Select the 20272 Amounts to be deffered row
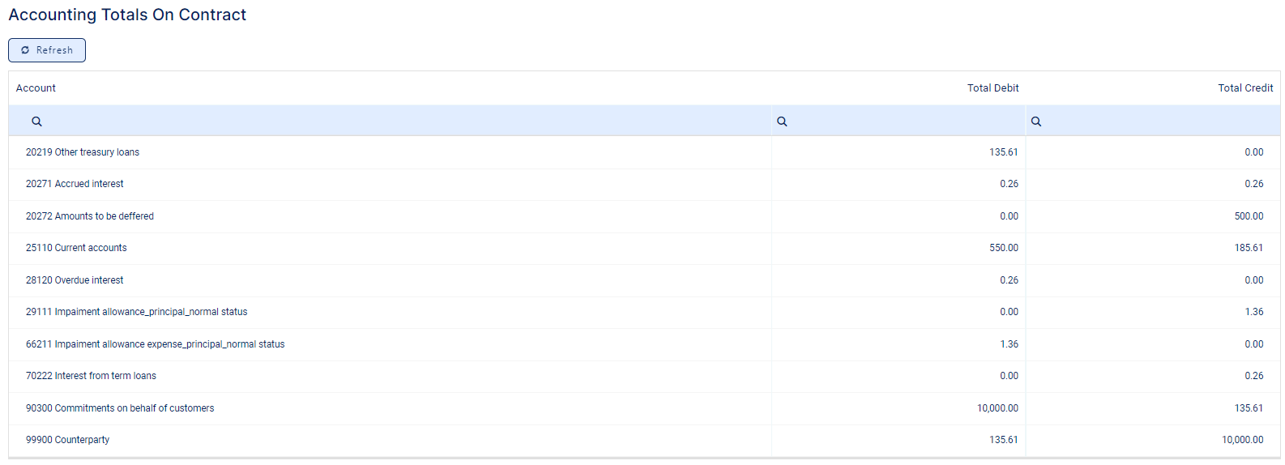The image size is (1285, 465). click(x=90, y=216)
